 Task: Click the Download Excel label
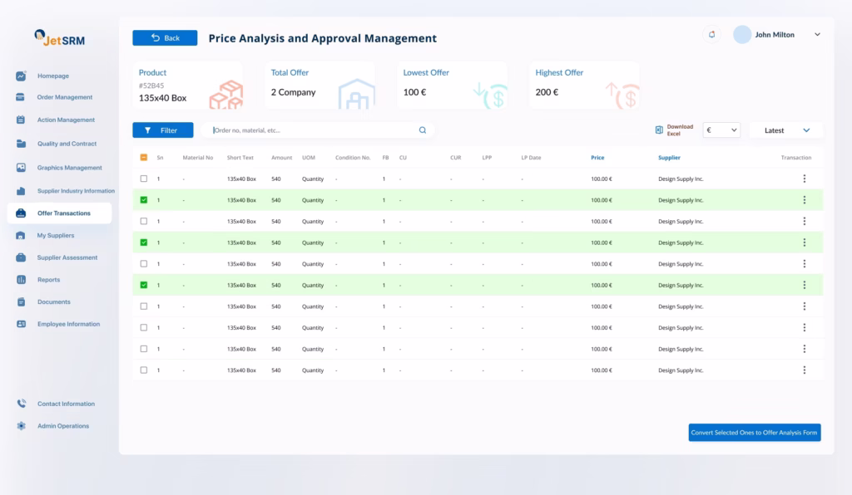pos(680,130)
